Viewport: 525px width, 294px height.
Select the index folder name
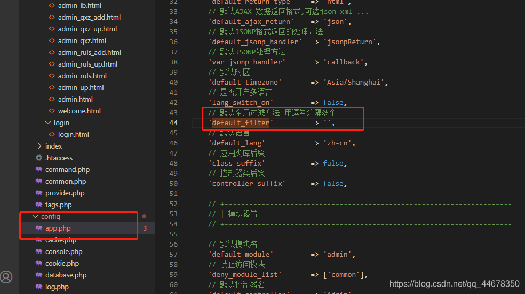point(53,146)
